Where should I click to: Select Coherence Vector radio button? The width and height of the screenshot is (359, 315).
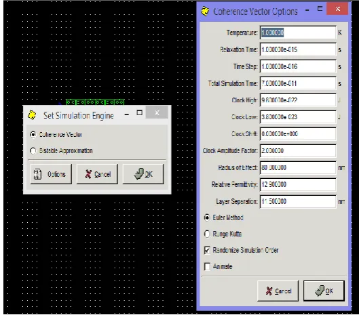click(33, 135)
